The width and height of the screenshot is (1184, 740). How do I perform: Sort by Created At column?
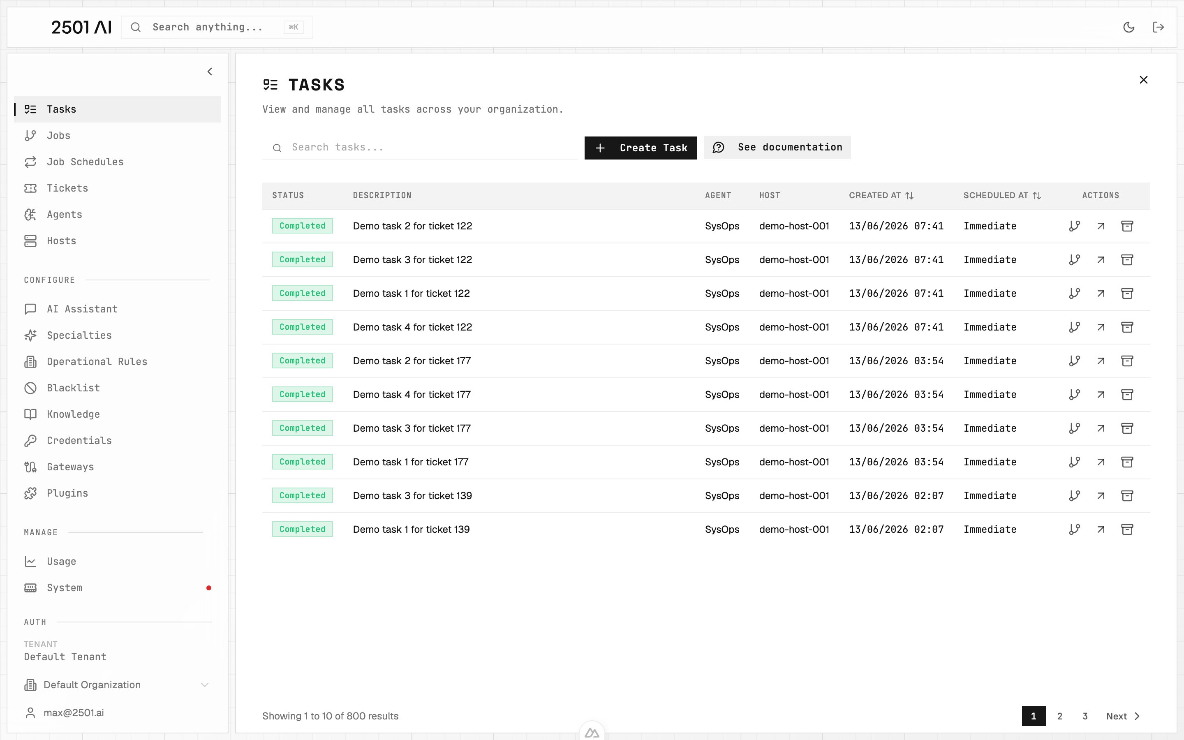(881, 196)
